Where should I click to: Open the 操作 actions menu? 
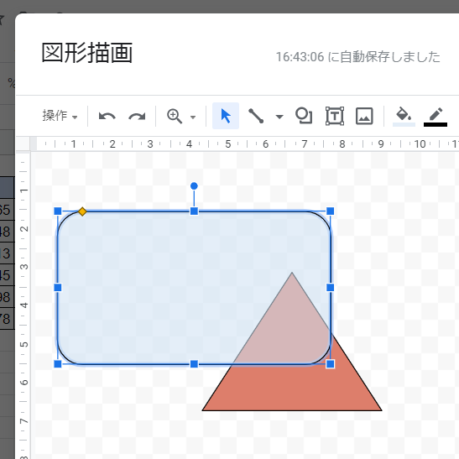[60, 116]
